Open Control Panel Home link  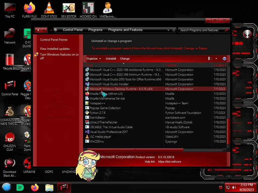[54, 39]
